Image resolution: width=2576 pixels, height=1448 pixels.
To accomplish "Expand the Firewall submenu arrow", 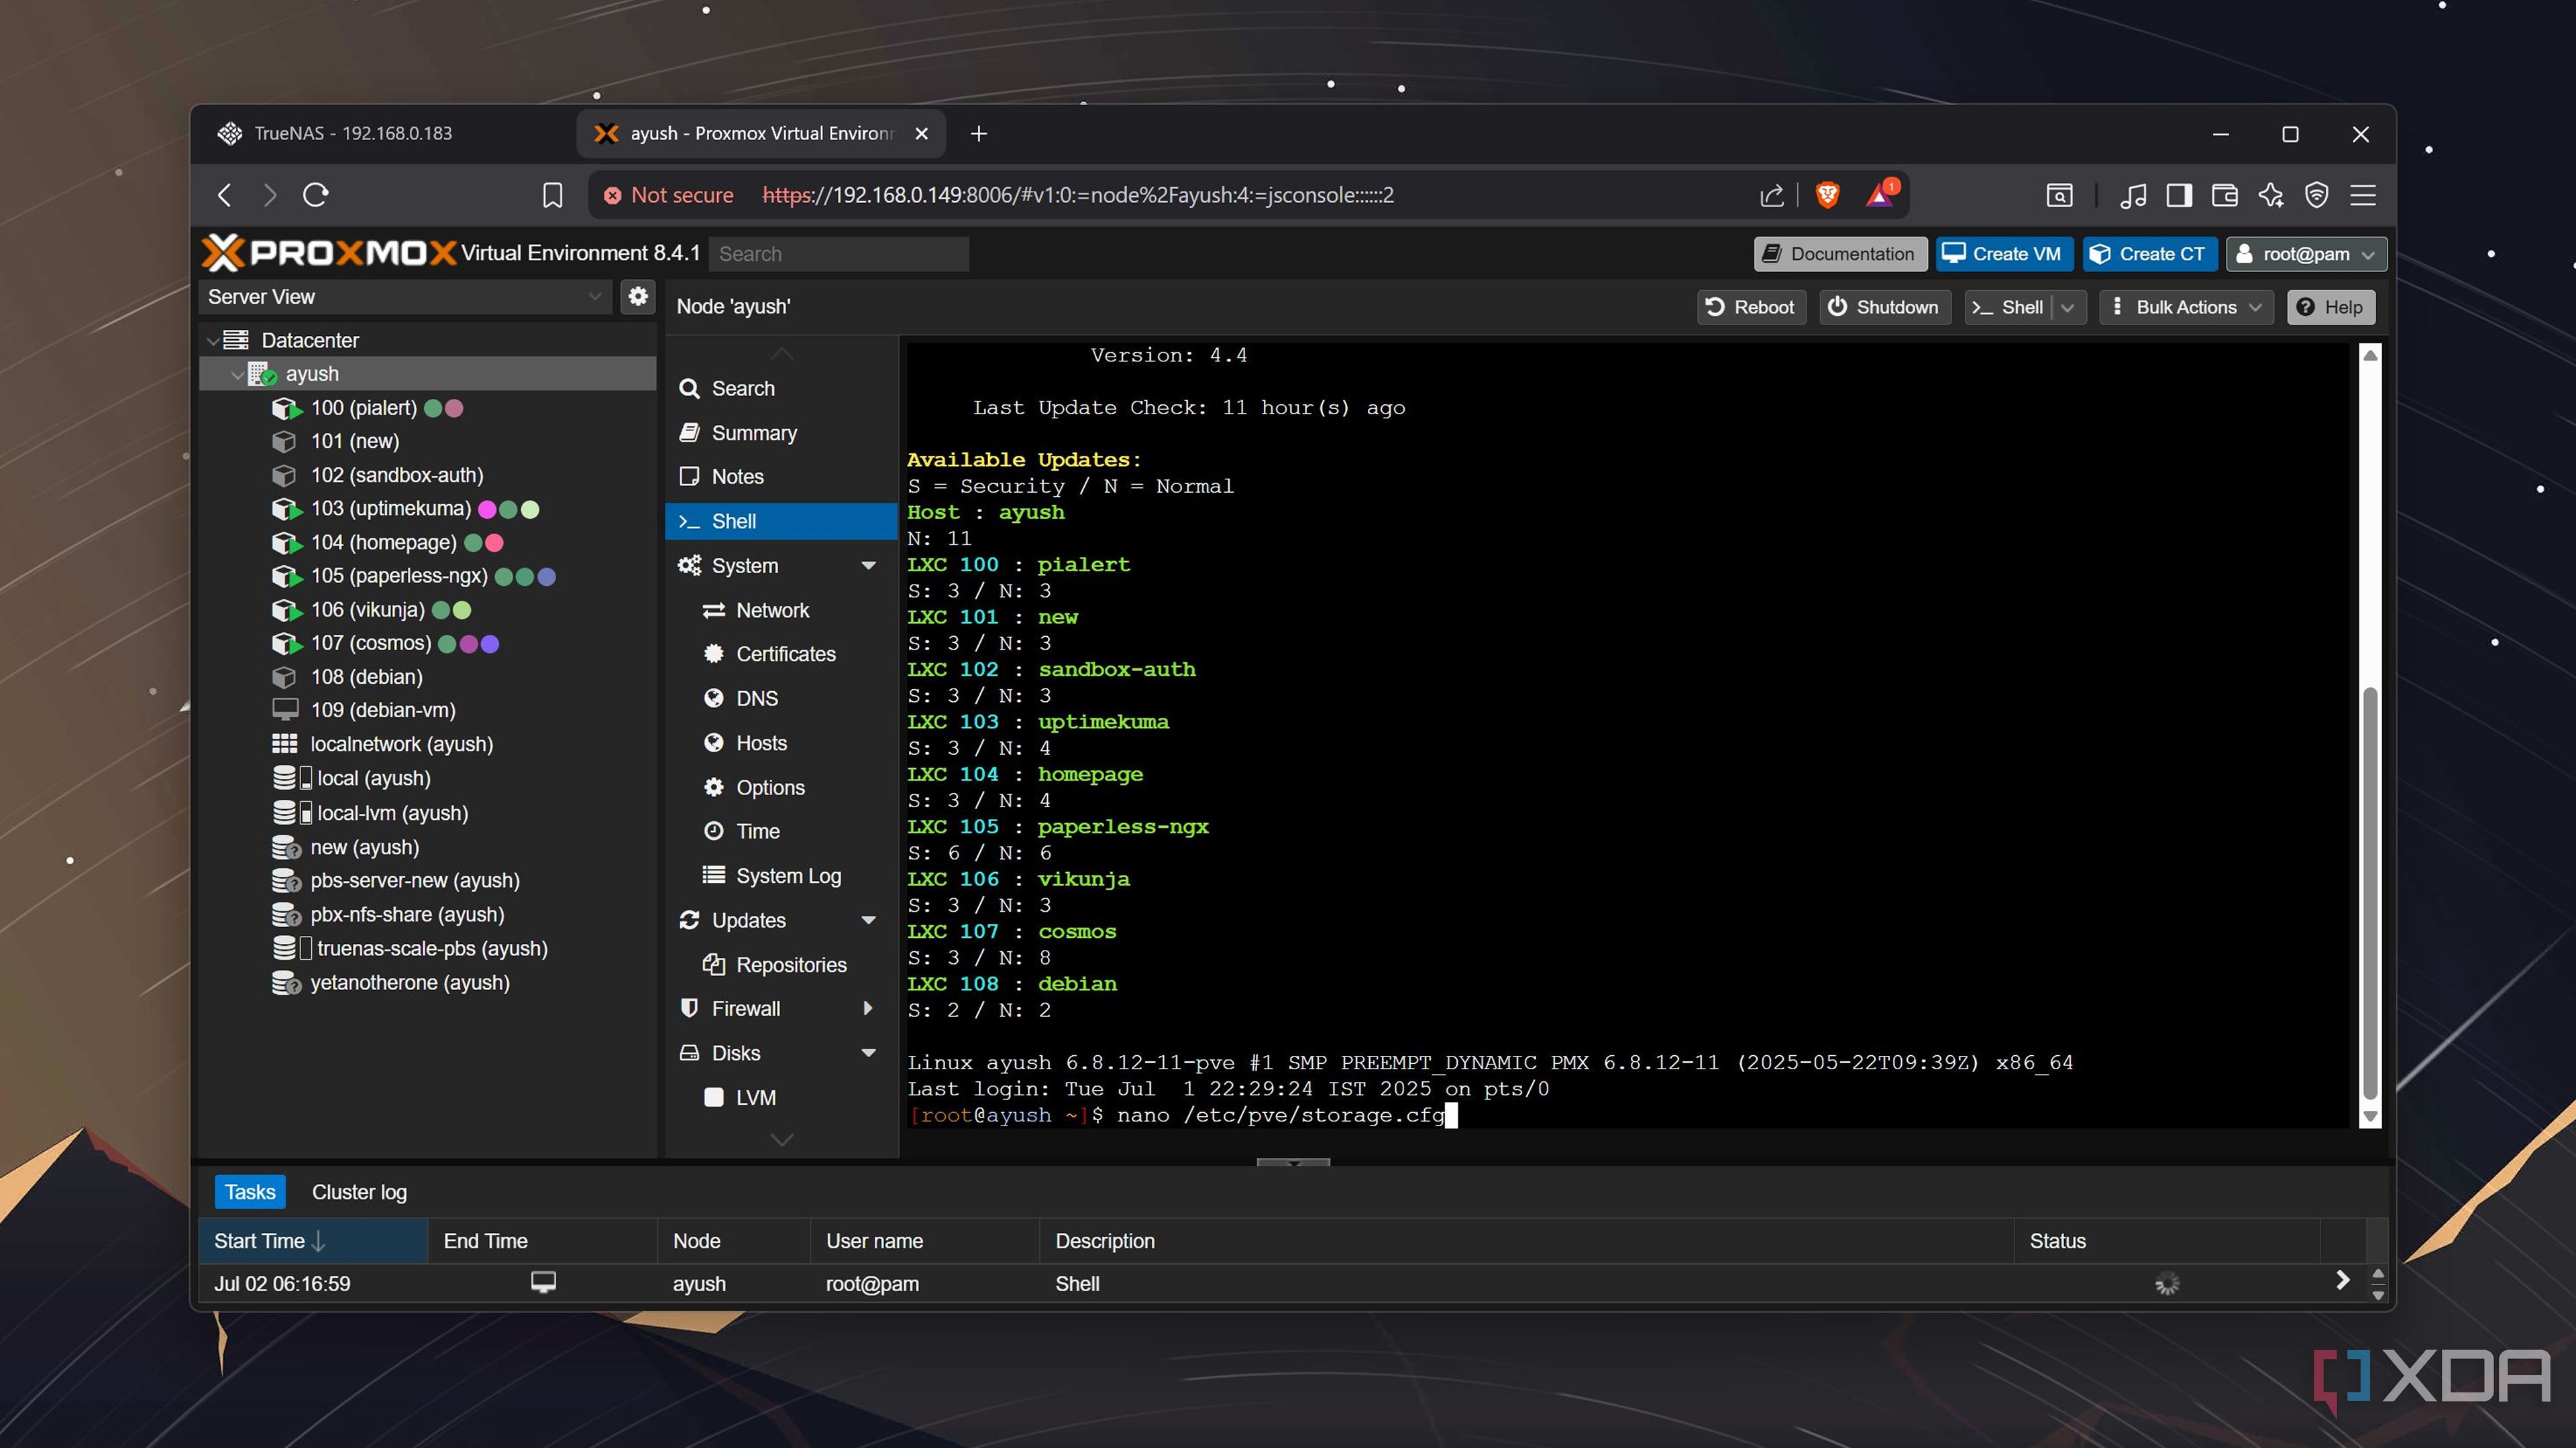I will 868,1008.
